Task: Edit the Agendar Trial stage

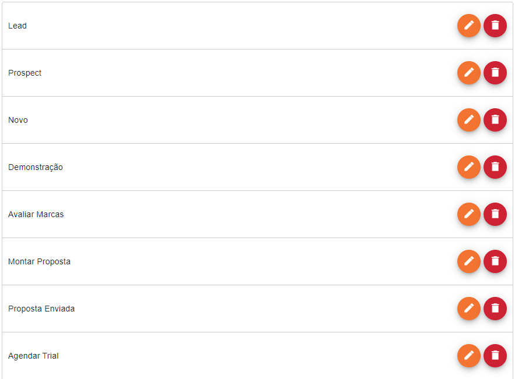Action: click(469, 356)
